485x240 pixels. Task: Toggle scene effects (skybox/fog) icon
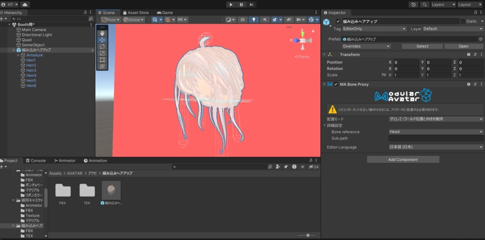coord(274,19)
